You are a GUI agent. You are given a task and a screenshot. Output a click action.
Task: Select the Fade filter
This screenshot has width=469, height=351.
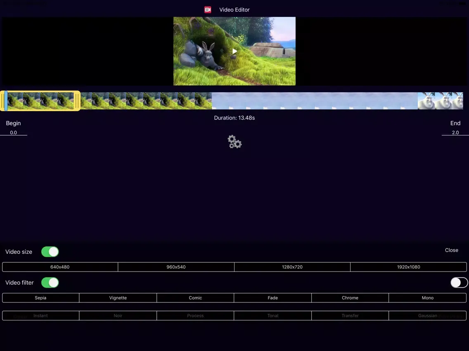273,297
